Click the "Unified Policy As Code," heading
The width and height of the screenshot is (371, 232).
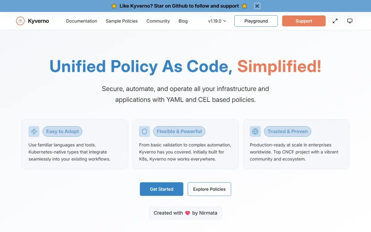(141, 66)
